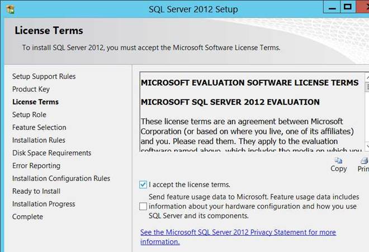This screenshot has height=252, width=369.
Task: Select the Complete step
Action: pos(27,217)
